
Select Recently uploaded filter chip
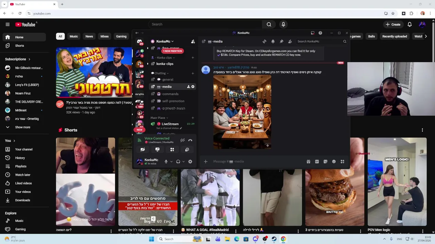point(395,37)
